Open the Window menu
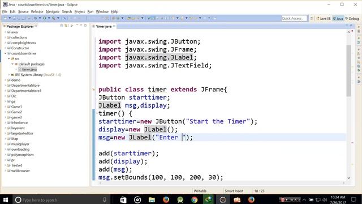 pyautogui.click(x=102, y=11)
